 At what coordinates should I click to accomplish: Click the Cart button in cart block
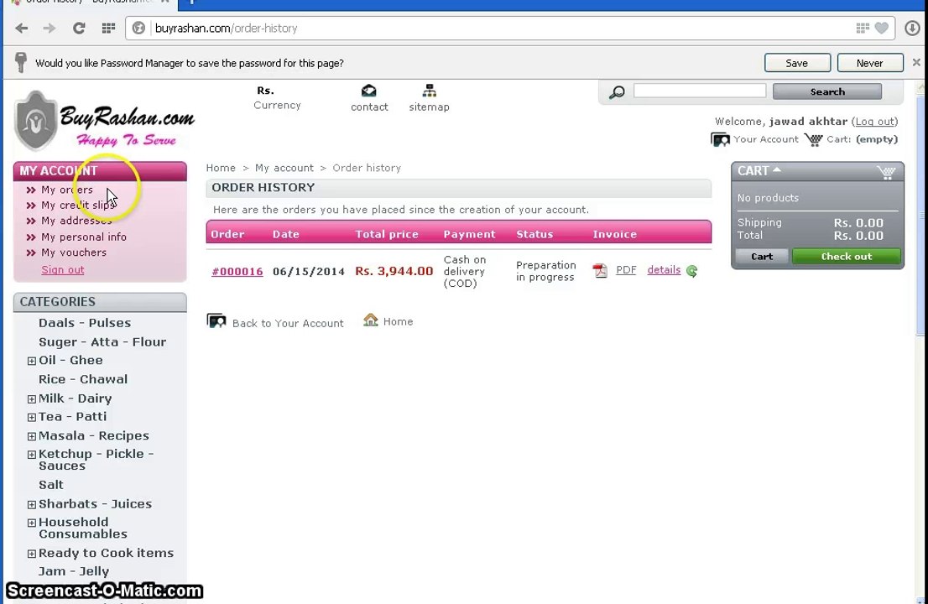[762, 256]
